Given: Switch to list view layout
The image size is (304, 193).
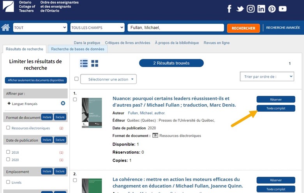Looking at the screenshot, I should tap(84, 63).
